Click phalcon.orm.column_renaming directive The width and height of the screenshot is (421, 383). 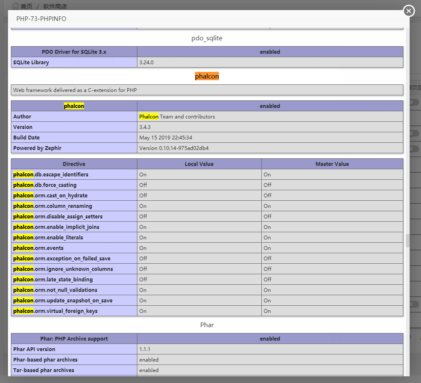(53, 206)
